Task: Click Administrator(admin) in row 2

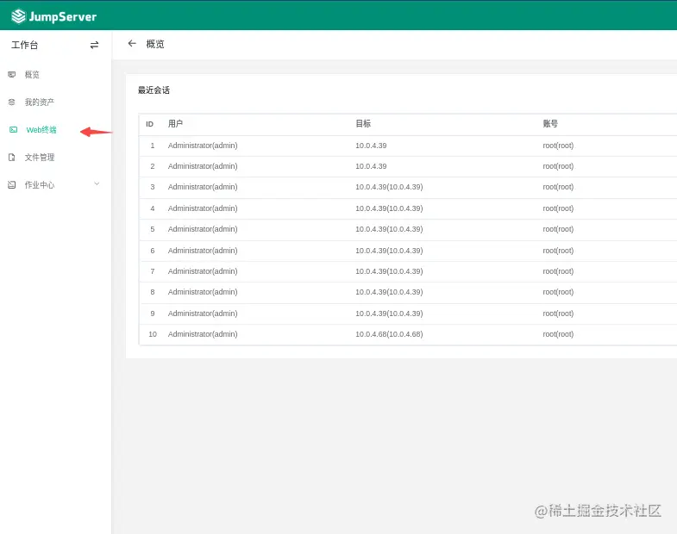Action: (x=203, y=166)
